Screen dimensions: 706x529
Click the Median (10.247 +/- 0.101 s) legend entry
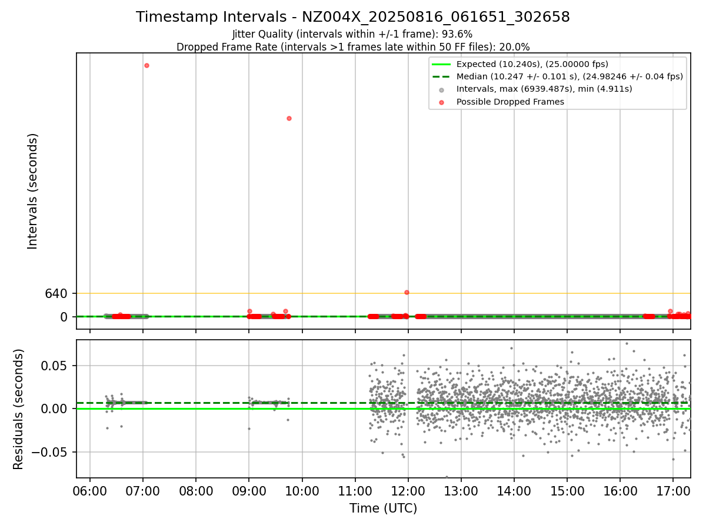click(570, 76)
